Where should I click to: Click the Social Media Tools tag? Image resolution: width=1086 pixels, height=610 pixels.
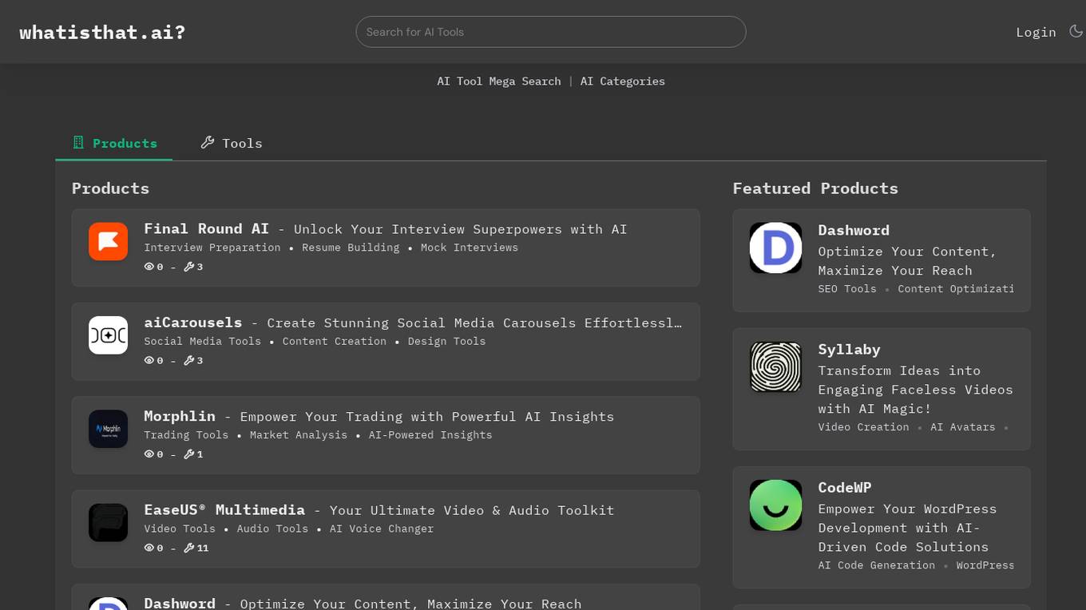[x=203, y=341]
